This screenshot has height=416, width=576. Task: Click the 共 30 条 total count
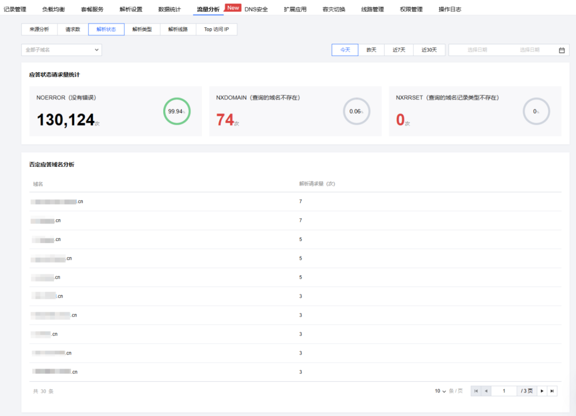click(x=43, y=391)
